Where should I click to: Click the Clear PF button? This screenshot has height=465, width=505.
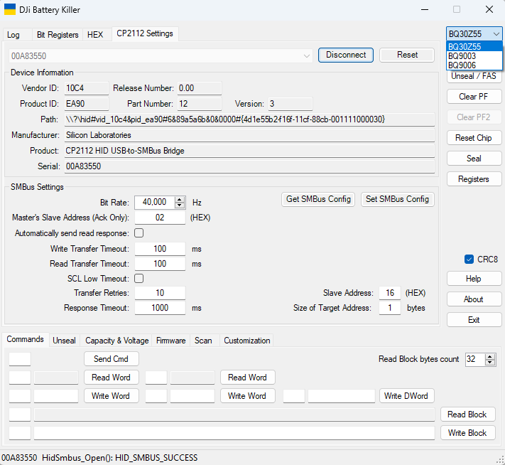pos(474,97)
